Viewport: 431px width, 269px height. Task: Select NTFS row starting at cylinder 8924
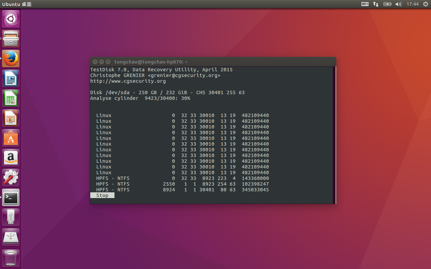(183, 190)
